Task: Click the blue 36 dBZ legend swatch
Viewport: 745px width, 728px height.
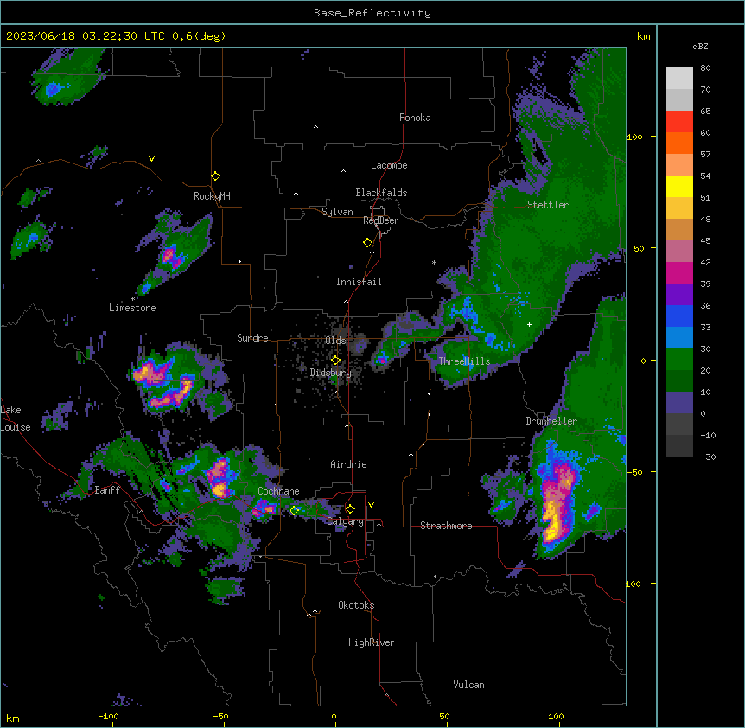Action: pyautogui.click(x=679, y=316)
